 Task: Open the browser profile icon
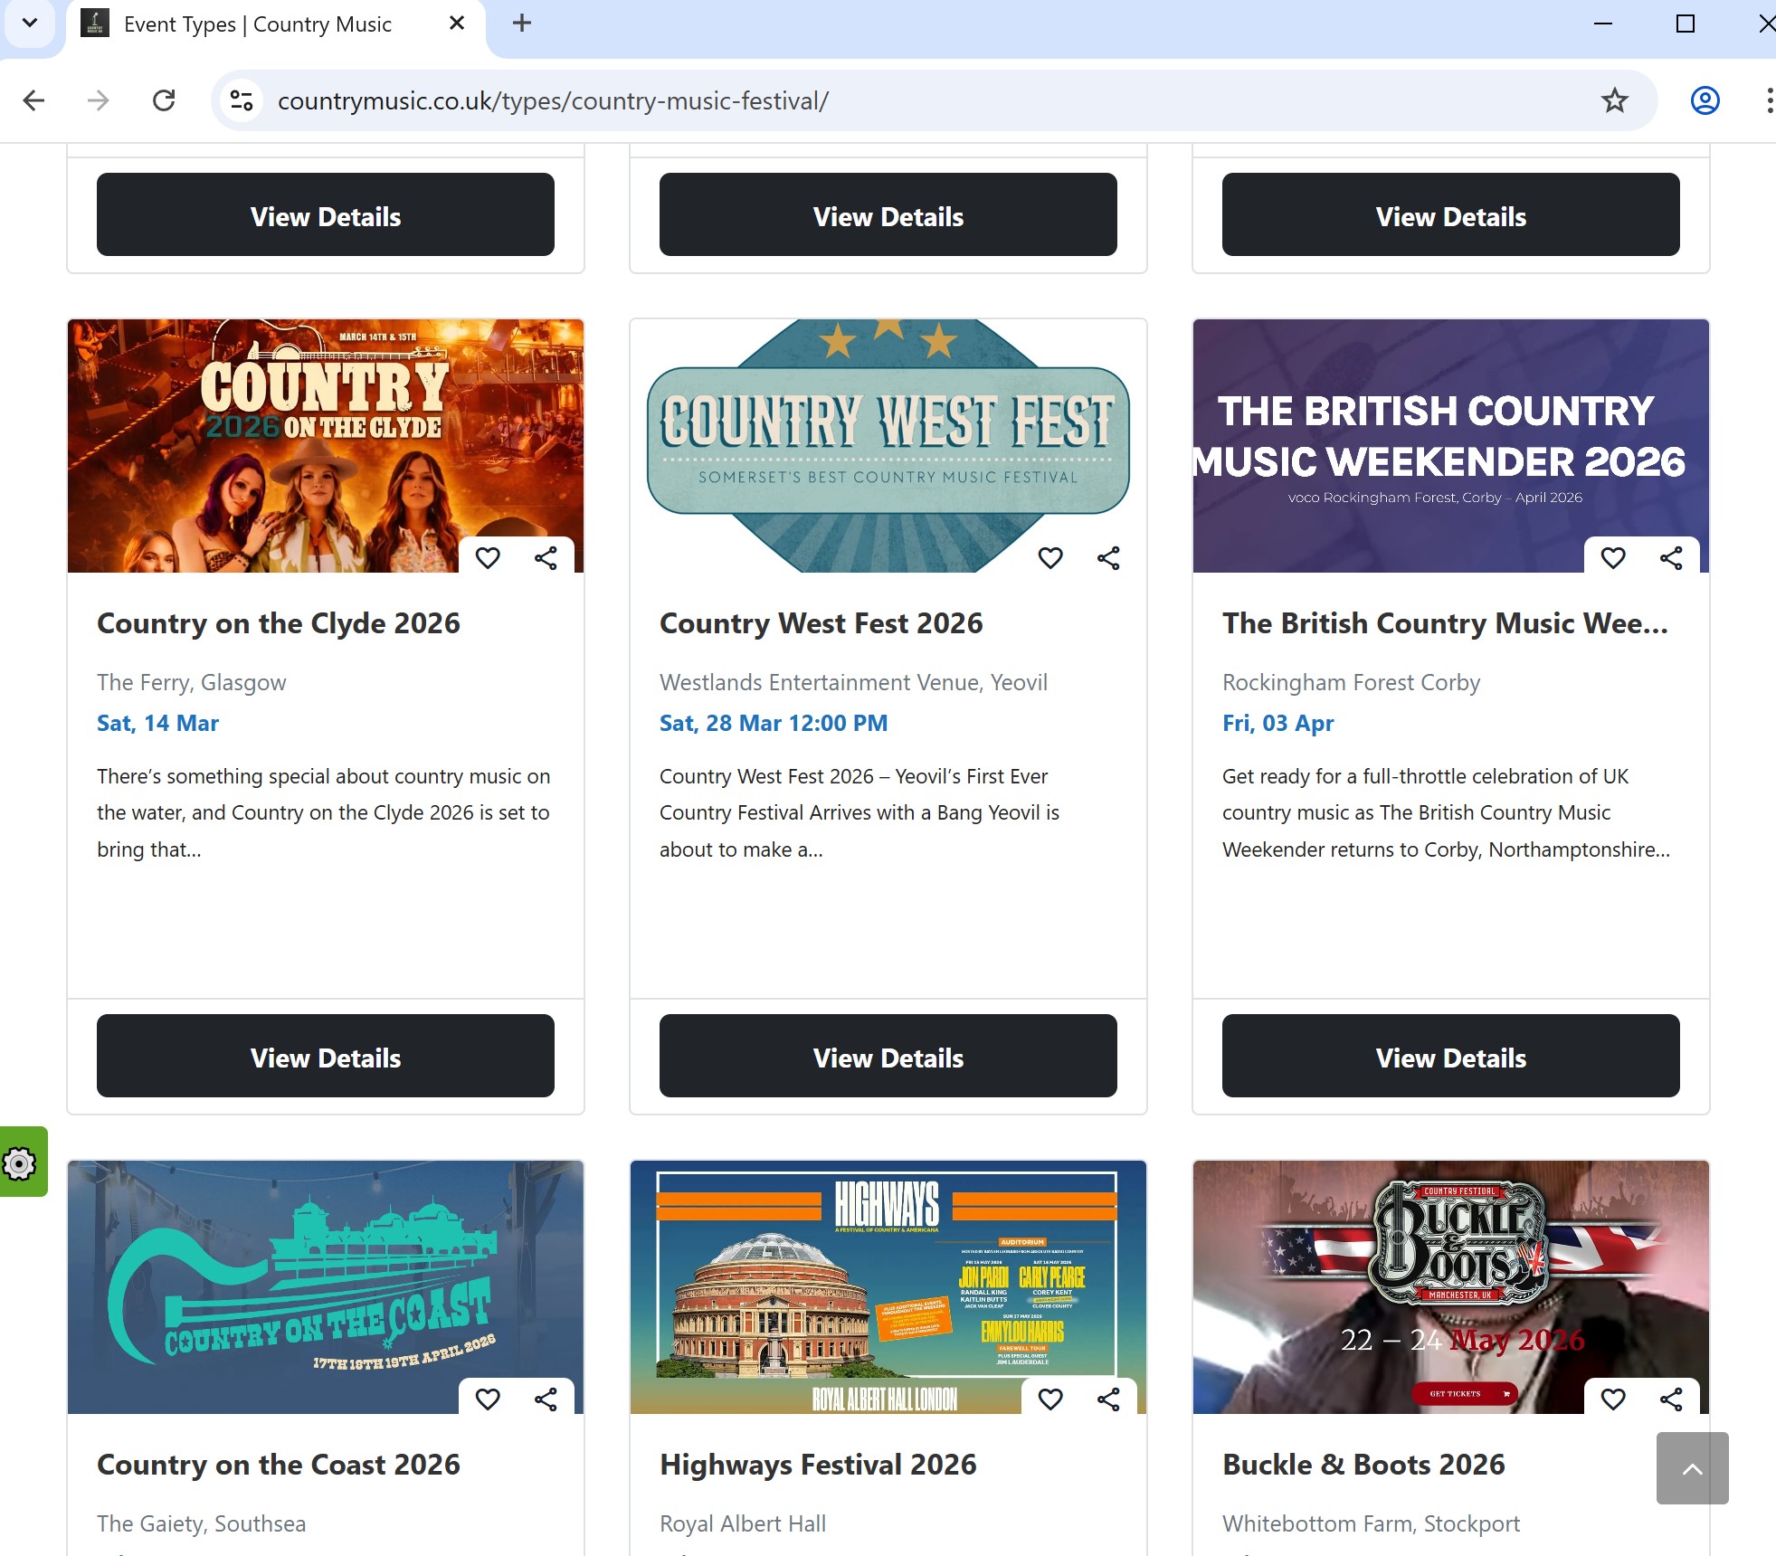click(x=1705, y=100)
